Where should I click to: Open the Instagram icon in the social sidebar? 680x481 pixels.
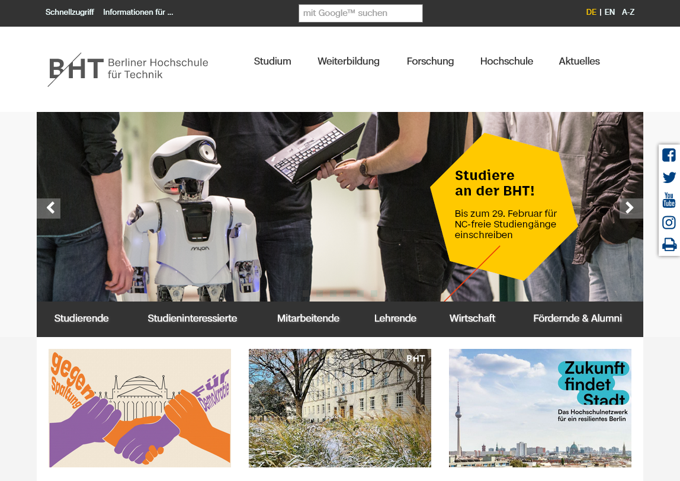click(669, 222)
